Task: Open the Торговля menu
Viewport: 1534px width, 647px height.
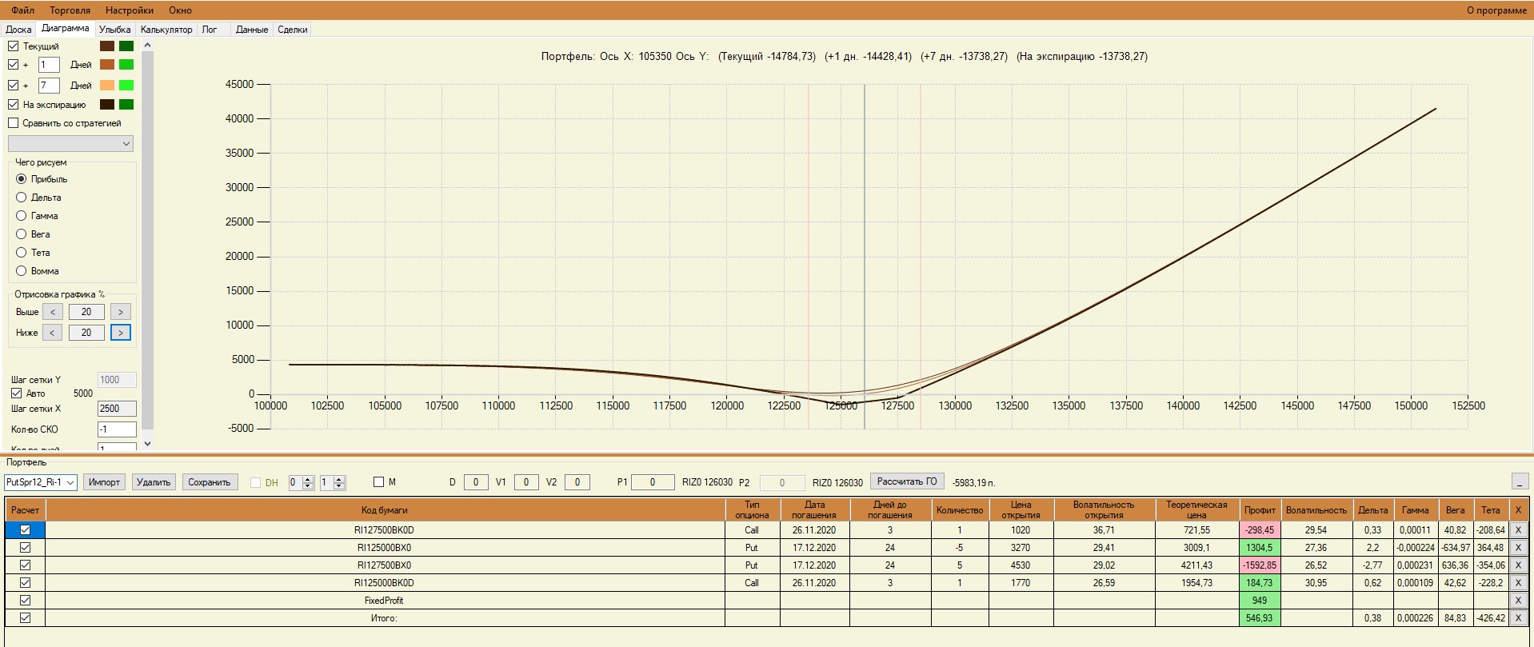Action: [x=70, y=10]
